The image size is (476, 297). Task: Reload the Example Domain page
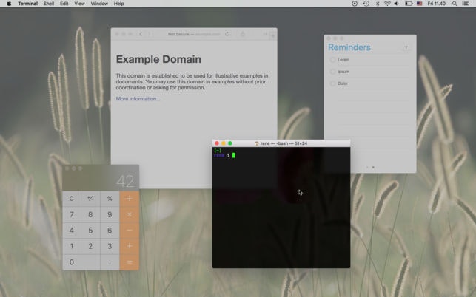[x=227, y=34]
